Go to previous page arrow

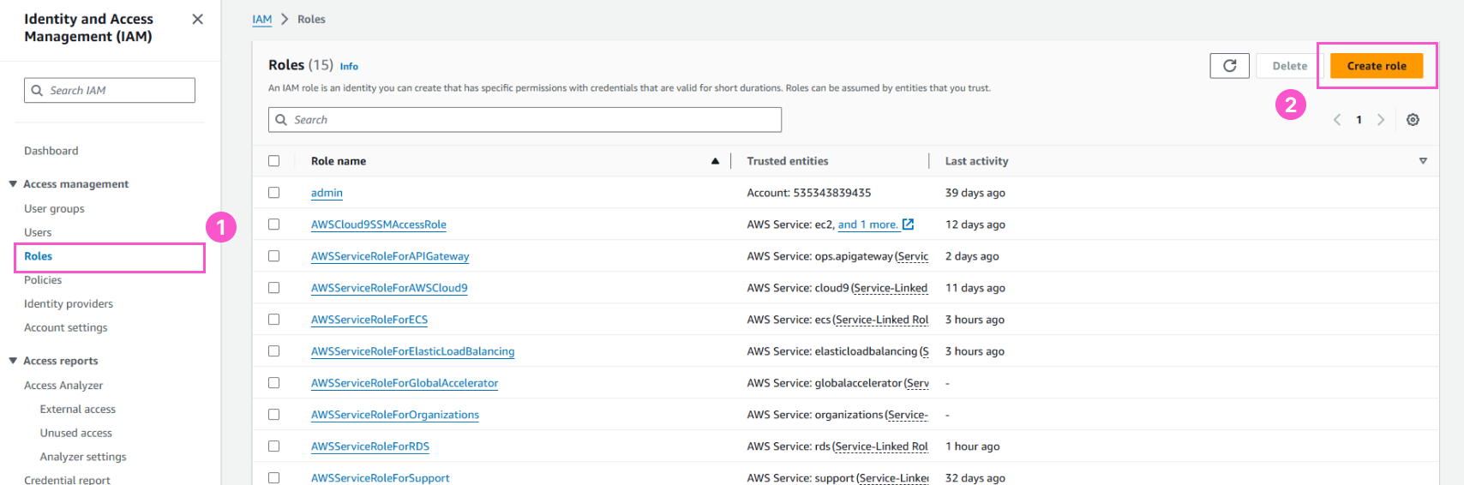click(x=1337, y=120)
